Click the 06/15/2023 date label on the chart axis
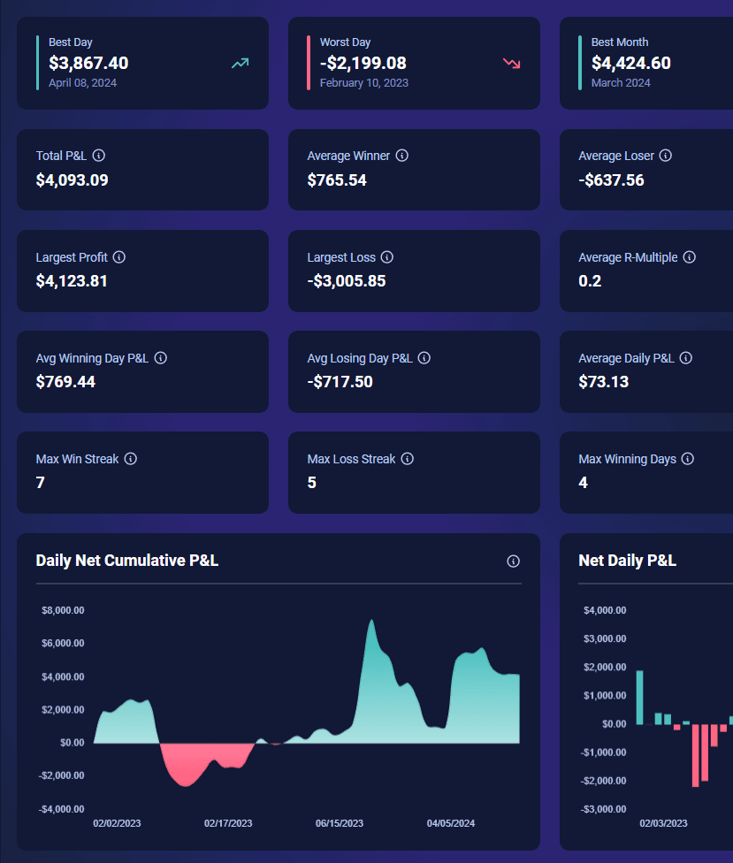The height and width of the screenshot is (863, 733). 340,823
